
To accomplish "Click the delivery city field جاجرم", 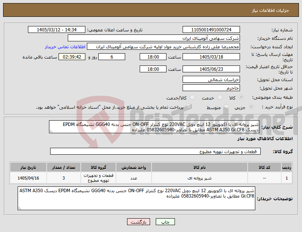I will click(x=211, y=88).
